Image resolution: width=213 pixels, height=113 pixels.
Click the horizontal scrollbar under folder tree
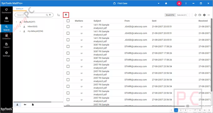click(32, 102)
